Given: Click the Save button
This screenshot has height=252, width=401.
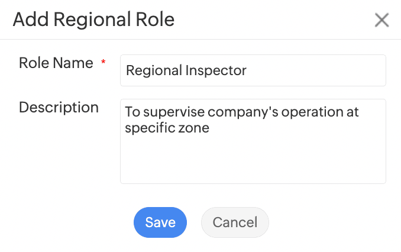Looking at the screenshot, I should 160,222.
